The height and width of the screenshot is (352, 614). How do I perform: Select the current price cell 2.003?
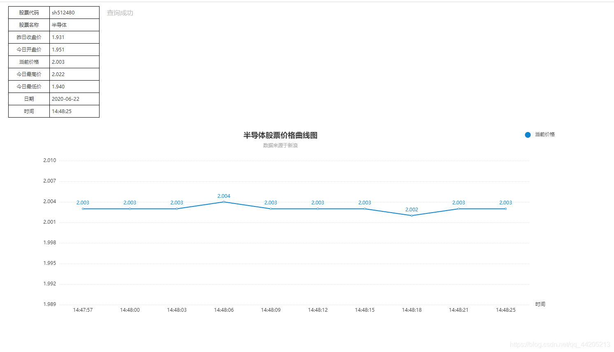click(x=74, y=62)
